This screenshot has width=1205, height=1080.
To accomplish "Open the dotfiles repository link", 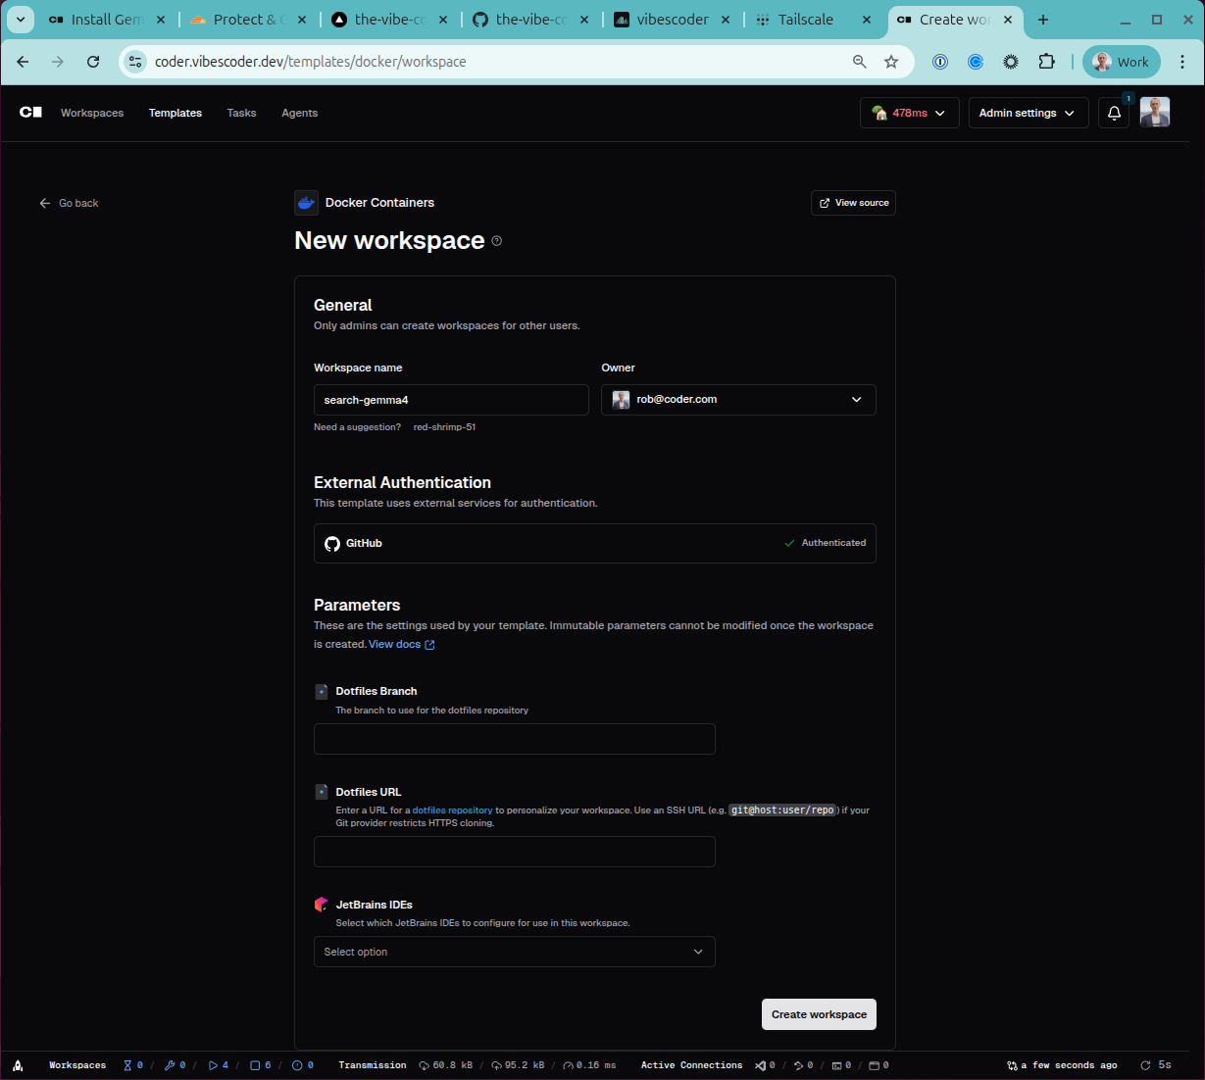I will [x=452, y=810].
